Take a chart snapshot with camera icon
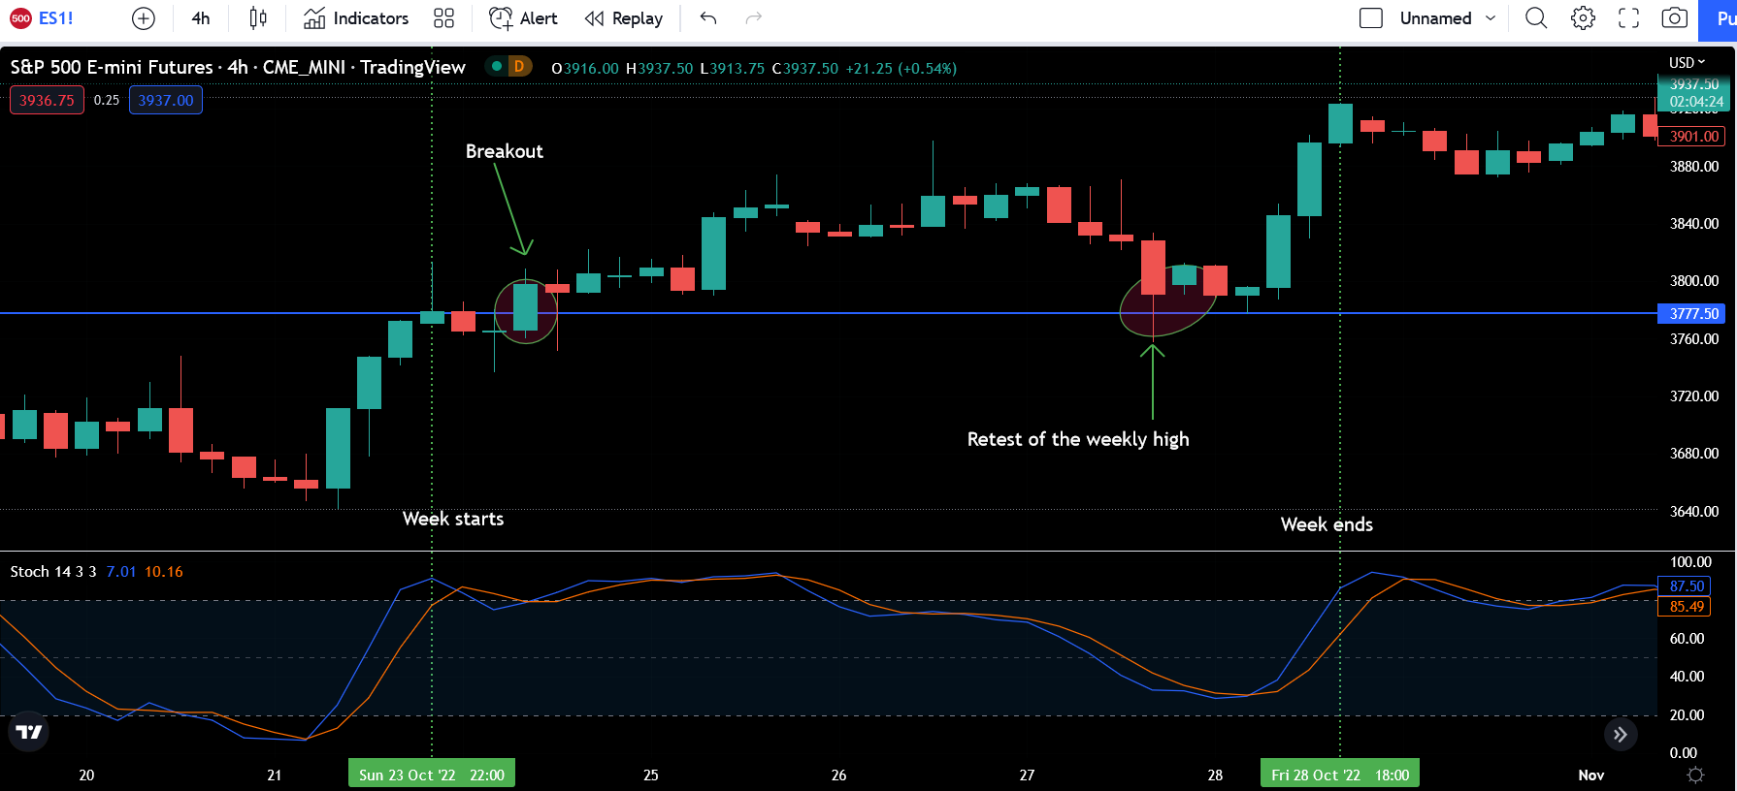Image resolution: width=1737 pixels, height=791 pixels. tap(1674, 18)
